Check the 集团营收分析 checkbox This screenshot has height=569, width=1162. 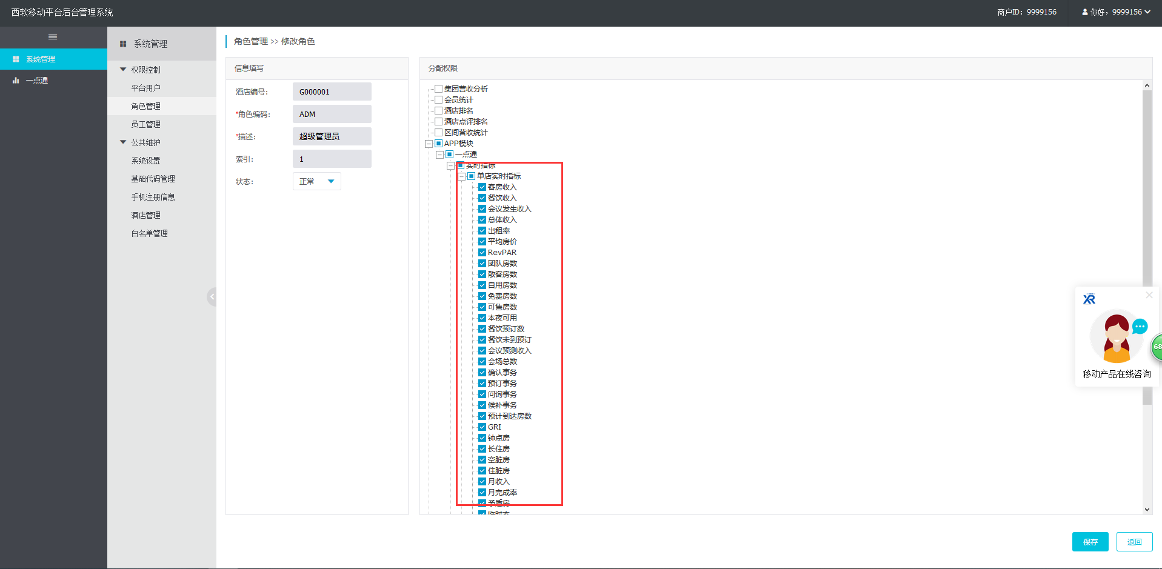438,89
